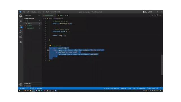Click the synchronize changes icon in status bar
181x102 pixels.
tap(27, 88)
